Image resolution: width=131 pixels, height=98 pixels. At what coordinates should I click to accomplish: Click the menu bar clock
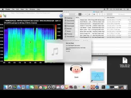118,9
